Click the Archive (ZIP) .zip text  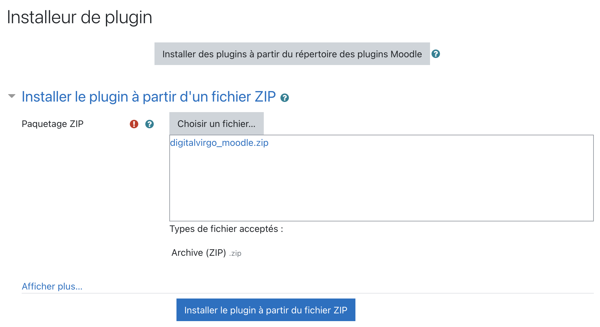coord(206,253)
